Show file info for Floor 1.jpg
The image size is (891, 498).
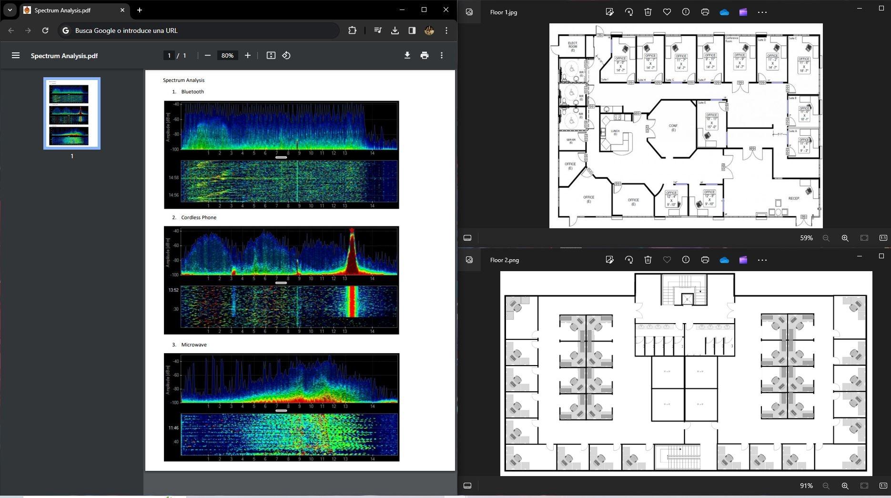(686, 12)
